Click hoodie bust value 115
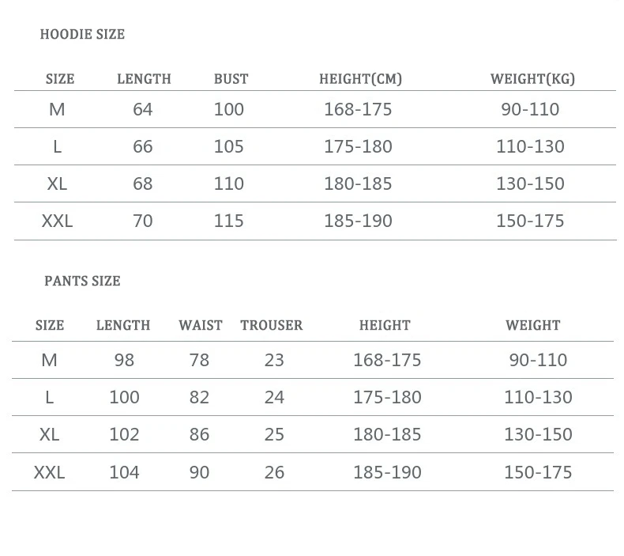Screen dimensions: 624x556 [x=229, y=221]
